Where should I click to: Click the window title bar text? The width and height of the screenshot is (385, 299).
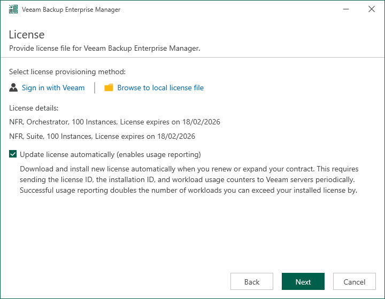71,10
